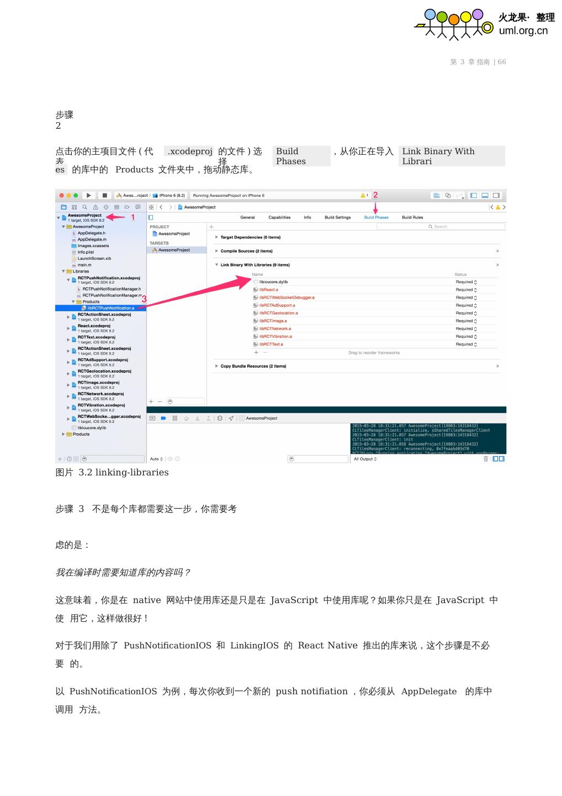Select the Standard editor icon
Viewport: 562px width, 796px height.
coord(437,195)
